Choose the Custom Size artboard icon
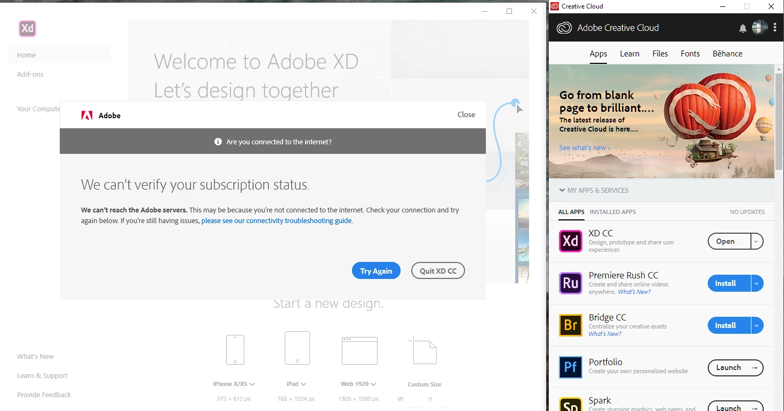The width and height of the screenshot is (784, 411). pos(423,350)
